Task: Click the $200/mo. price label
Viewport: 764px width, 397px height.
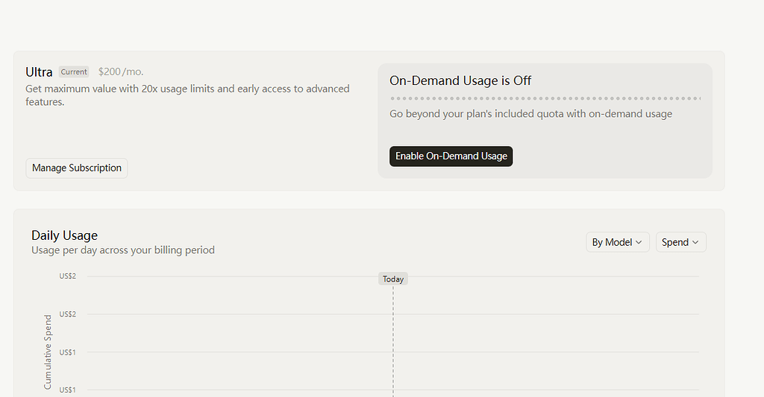Action: tap(121, 72)
